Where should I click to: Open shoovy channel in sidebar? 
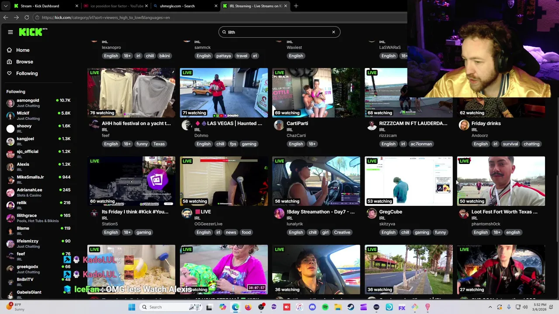(x=38, y=128)
